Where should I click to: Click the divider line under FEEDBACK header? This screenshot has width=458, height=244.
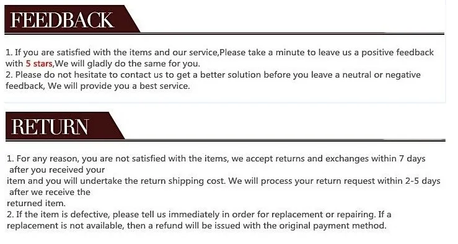[224, 34]
